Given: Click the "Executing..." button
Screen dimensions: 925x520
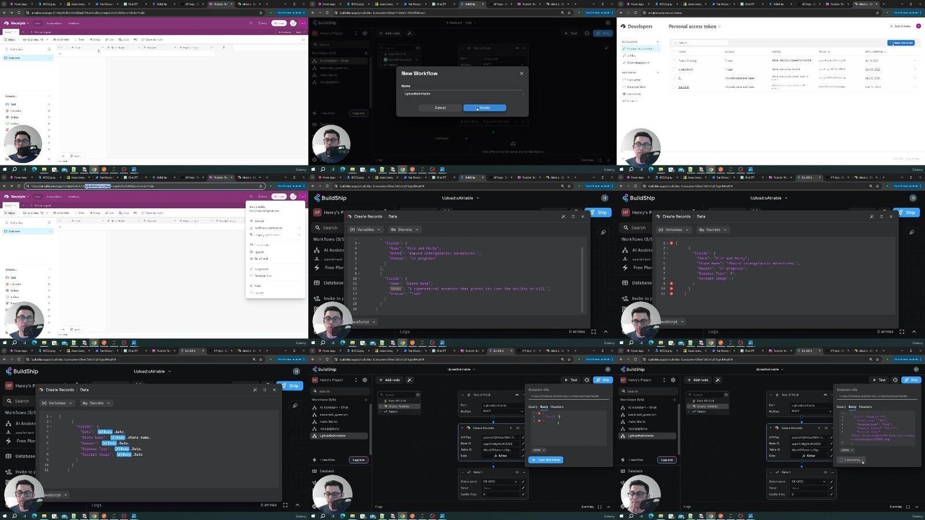Looking at the screenshot, I should pos(852,460).
